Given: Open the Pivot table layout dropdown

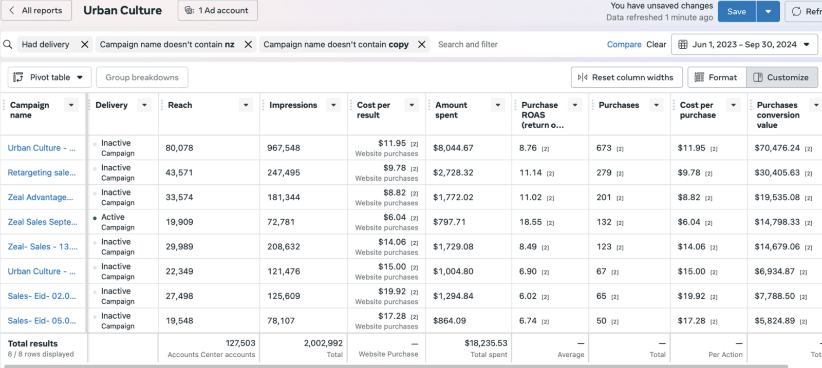Looking at the screenshot, I should 80,78.
